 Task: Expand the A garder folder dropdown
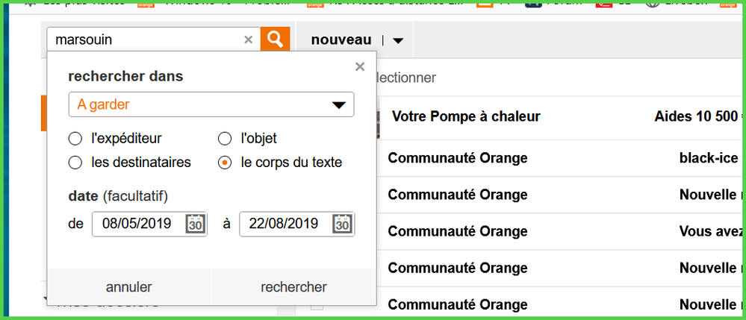tap(338, 105)
